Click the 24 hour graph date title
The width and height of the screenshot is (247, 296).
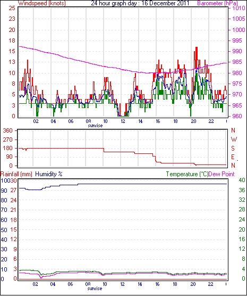pos(140,3)
